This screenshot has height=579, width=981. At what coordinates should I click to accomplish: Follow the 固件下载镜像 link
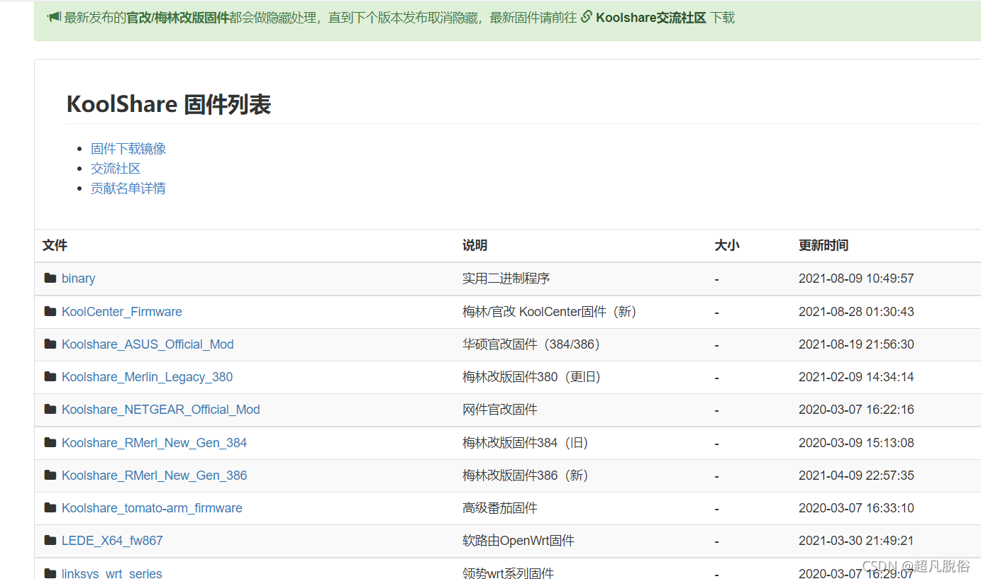click(x=128, y=149)
